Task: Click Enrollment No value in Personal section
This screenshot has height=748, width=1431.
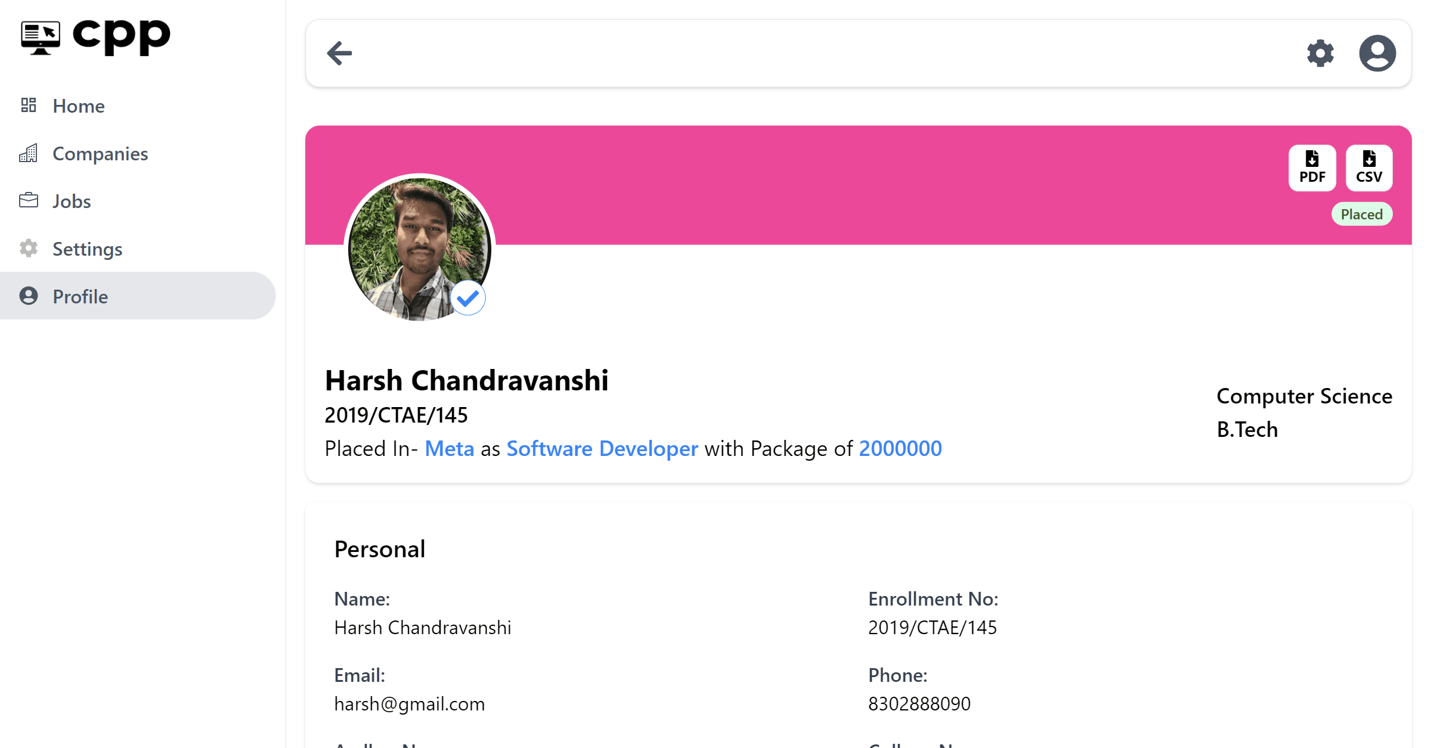Action: coord(933,628)
